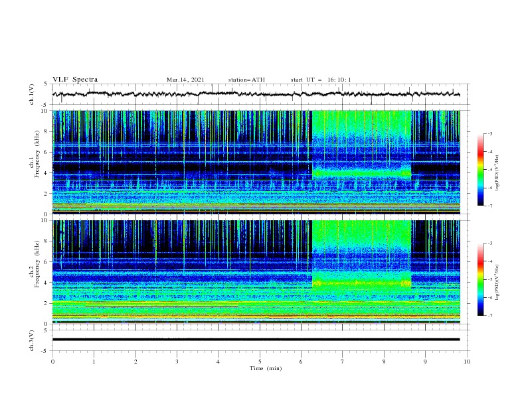Click the "Time (min)" x-axis label

(x=266, y=368)
